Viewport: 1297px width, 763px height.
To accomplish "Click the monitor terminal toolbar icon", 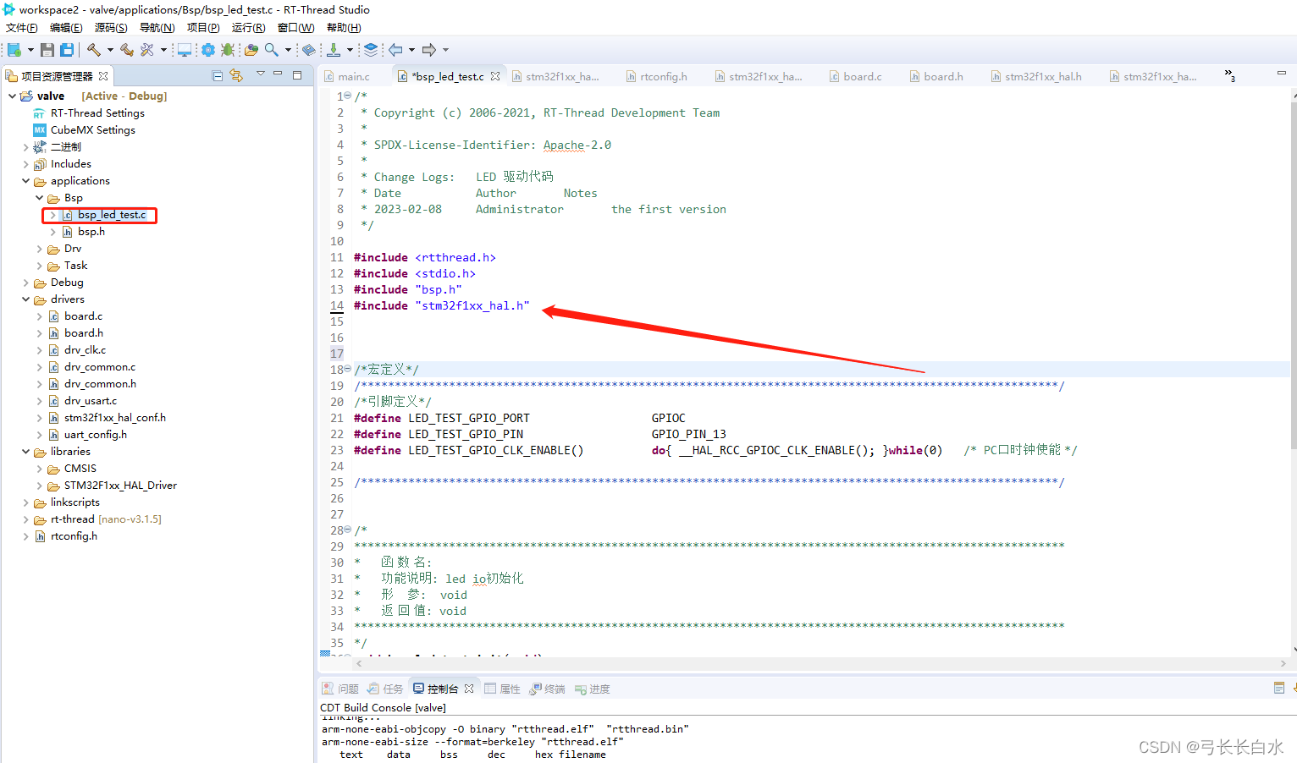I will click(x=184, y=50).
